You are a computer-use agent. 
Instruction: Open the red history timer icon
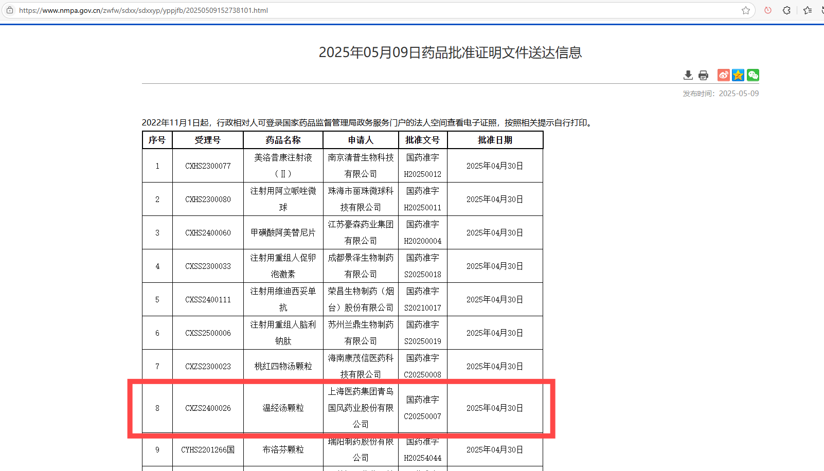click(767, 10)
